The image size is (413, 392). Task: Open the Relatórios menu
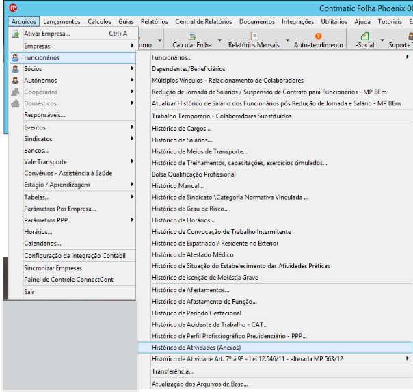click(155, 22)
